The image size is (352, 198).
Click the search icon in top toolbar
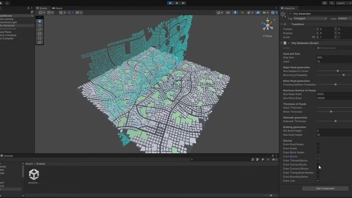pyautogui.click(x=332, y=3)
